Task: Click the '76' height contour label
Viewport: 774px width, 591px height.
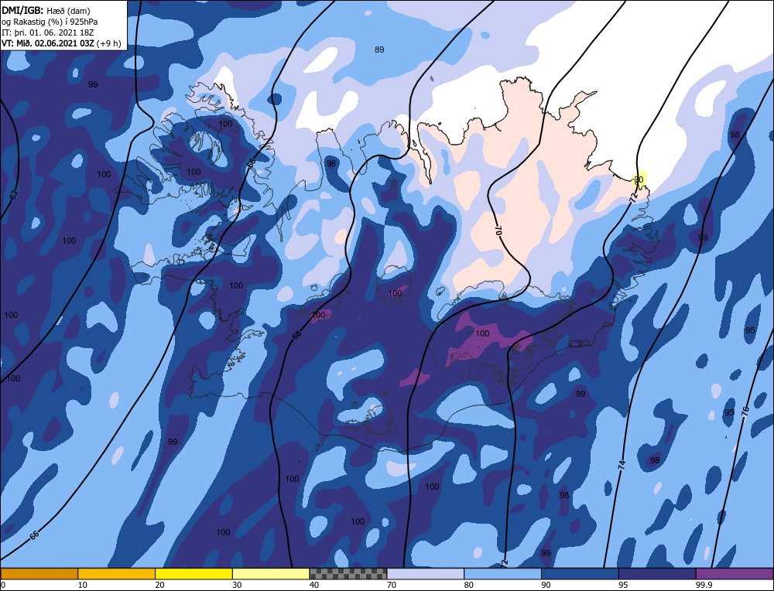Action: [745, 410]
